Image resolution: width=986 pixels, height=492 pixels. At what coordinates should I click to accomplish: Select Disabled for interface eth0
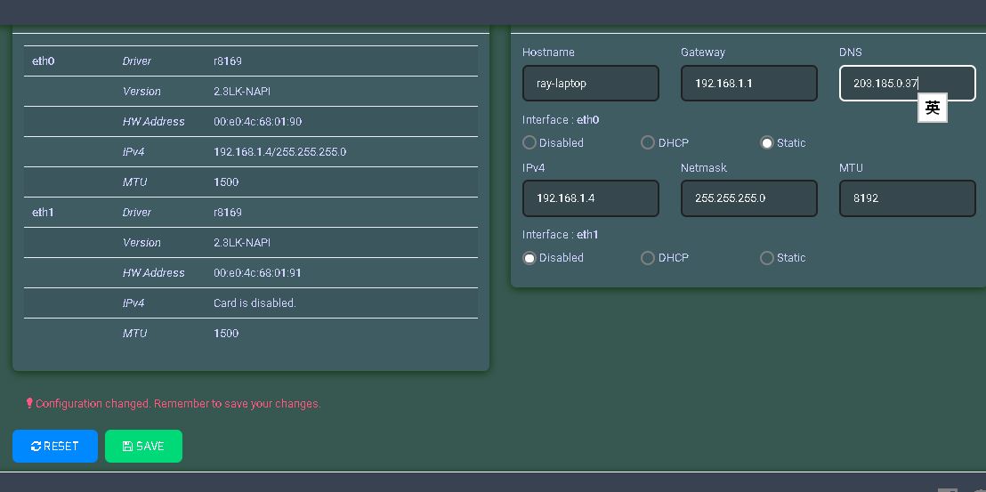click(x=529, y=142)
